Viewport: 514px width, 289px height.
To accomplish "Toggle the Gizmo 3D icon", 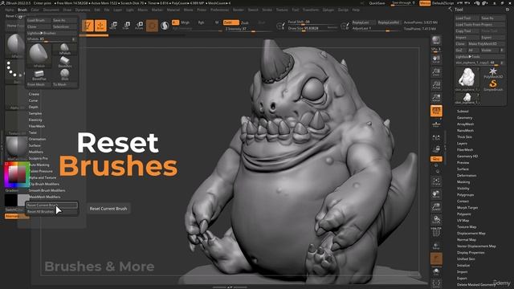I will pyautogui.click(x=152, y=26).
